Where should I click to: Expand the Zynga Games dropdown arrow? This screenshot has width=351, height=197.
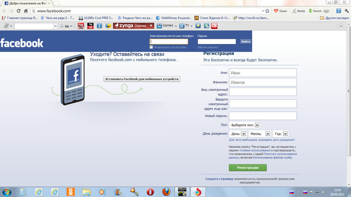tap(151, 26)
